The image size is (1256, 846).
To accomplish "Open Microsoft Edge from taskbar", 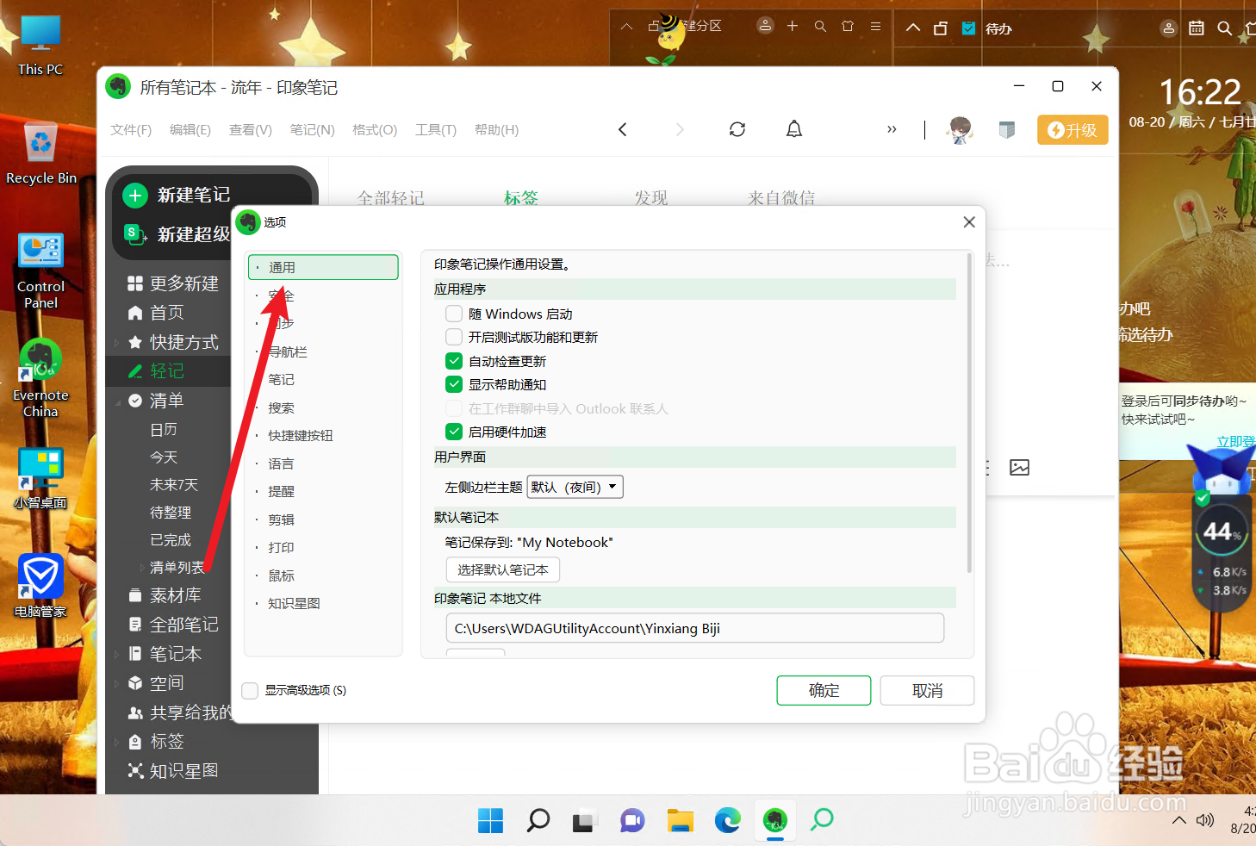I will point(728,820).
